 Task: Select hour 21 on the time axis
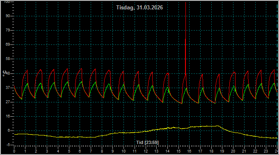click(x=244, y=151)
